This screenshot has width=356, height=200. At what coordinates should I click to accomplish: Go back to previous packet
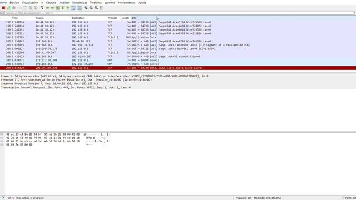click(x=47, y=8)
